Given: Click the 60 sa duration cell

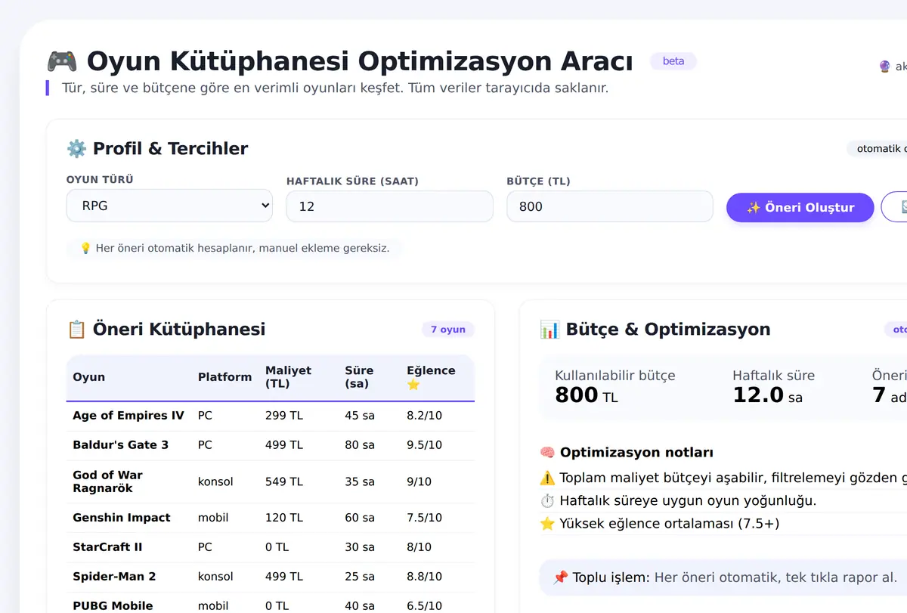Looking at the screenshot, I should [360, 518].
